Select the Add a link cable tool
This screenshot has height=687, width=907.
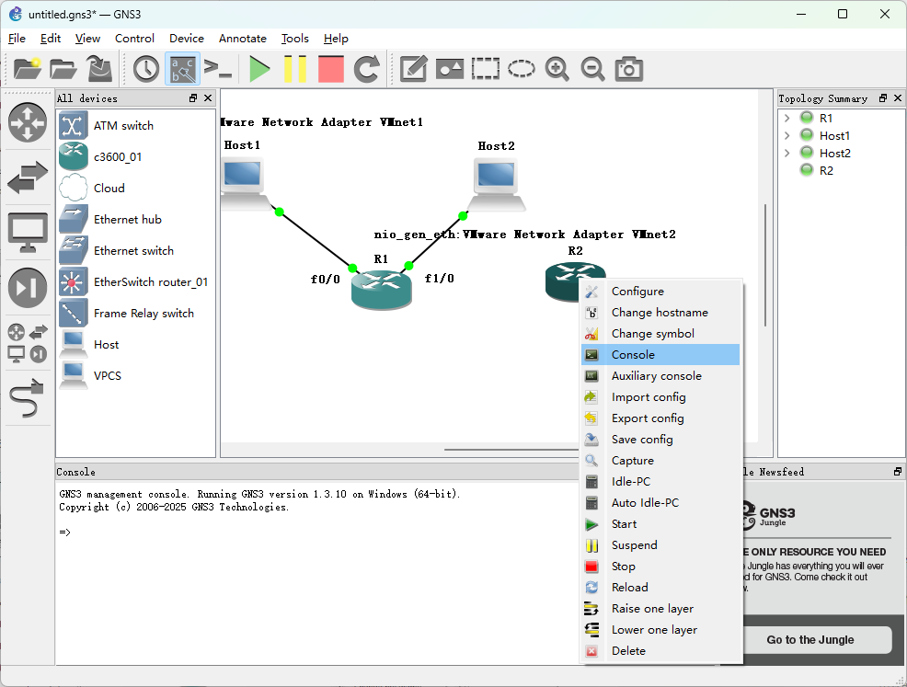click(28, 397)
